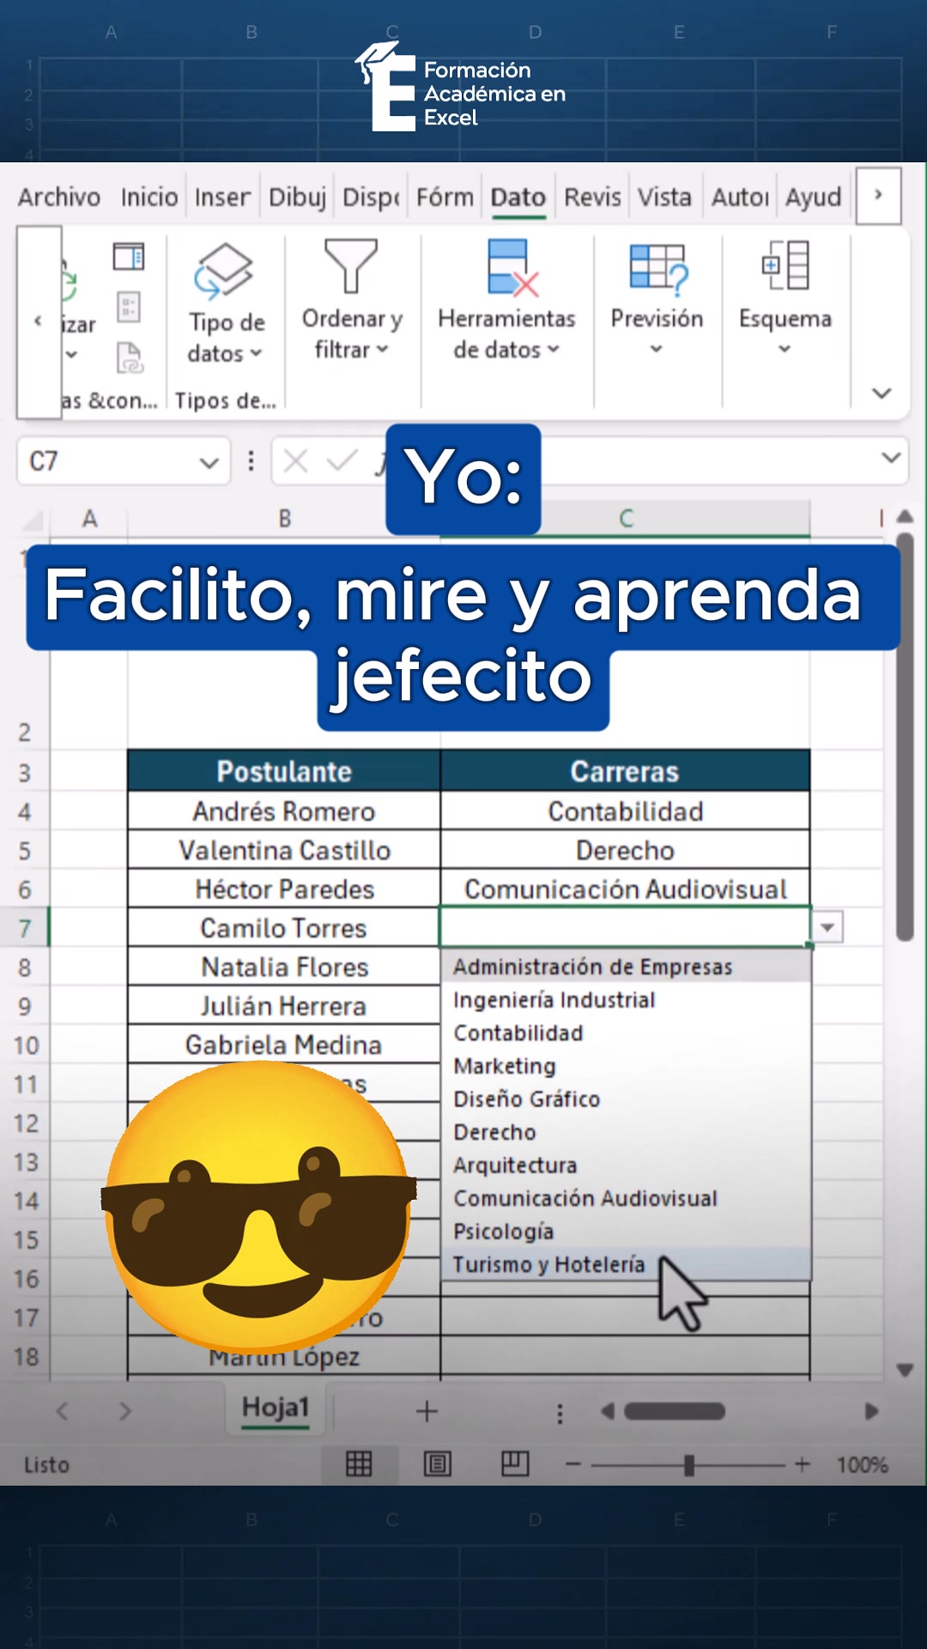Click the 100% zoom level
This screenshot has height=1649, width=927.
coord(863,1464)
